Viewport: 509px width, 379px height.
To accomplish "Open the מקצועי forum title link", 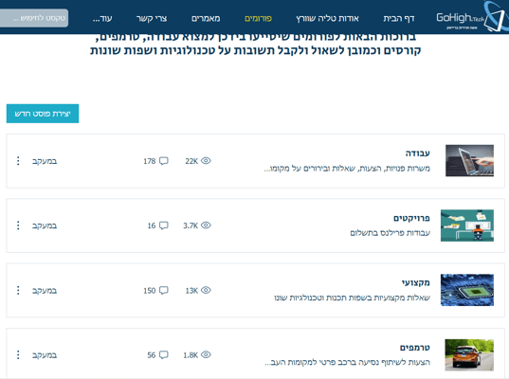I will click(415, 282).
